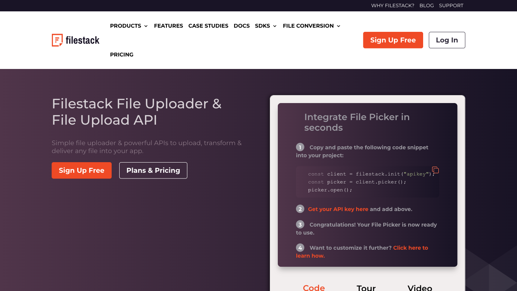Click the Simple file uploader subheading

click(x=146, y=147)
